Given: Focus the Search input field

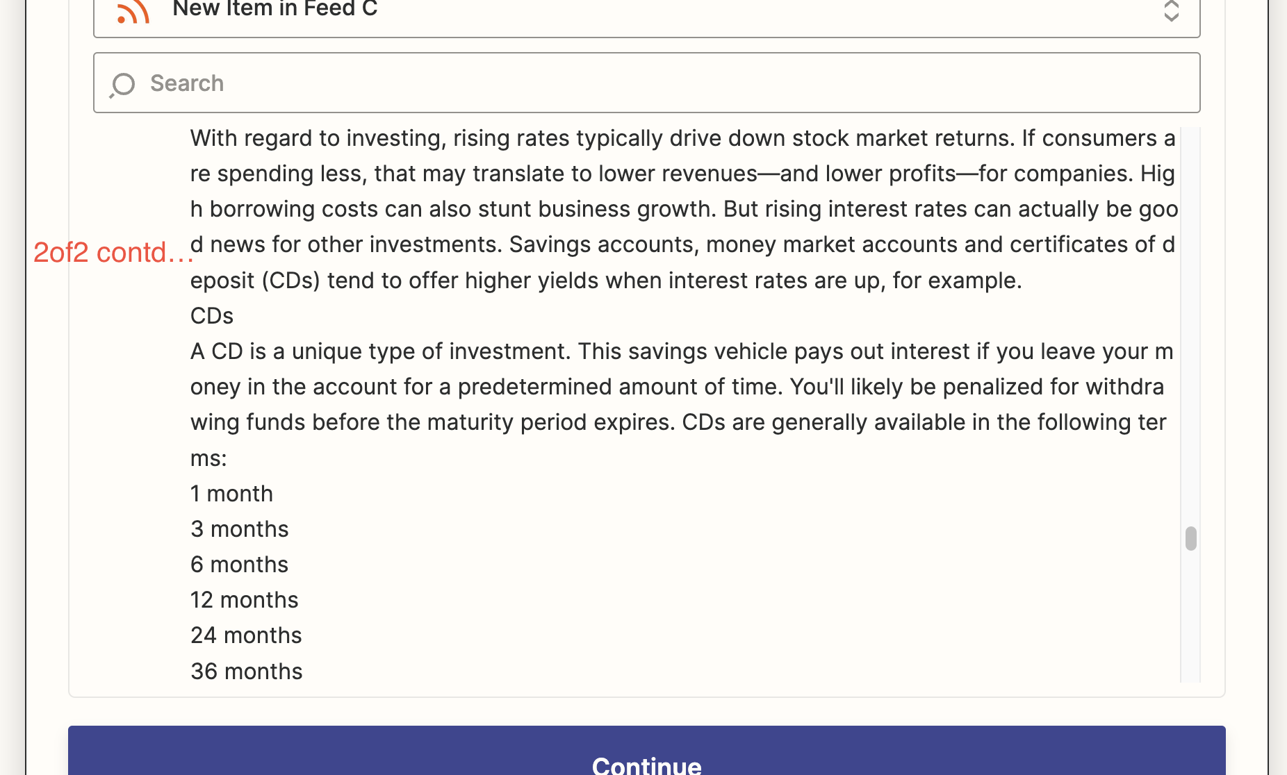Looking at the screenshot, I should coord(646,83).
